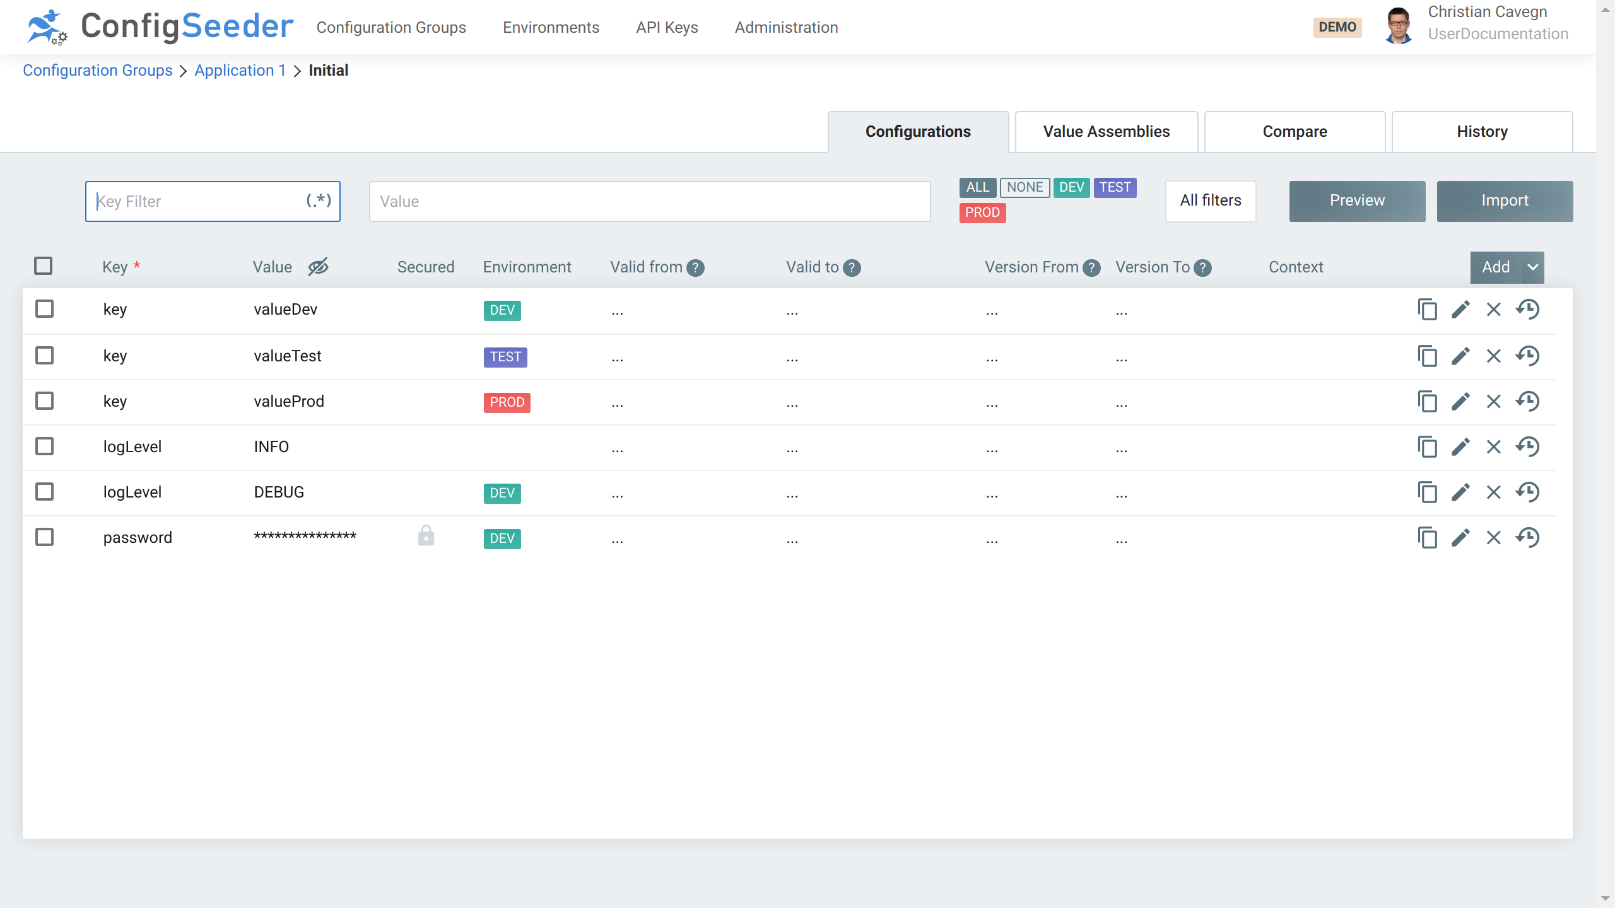The height and width of the screenshot is (908, 1615).
Task: Open the All filters panel
Action: pos(1210,201)
